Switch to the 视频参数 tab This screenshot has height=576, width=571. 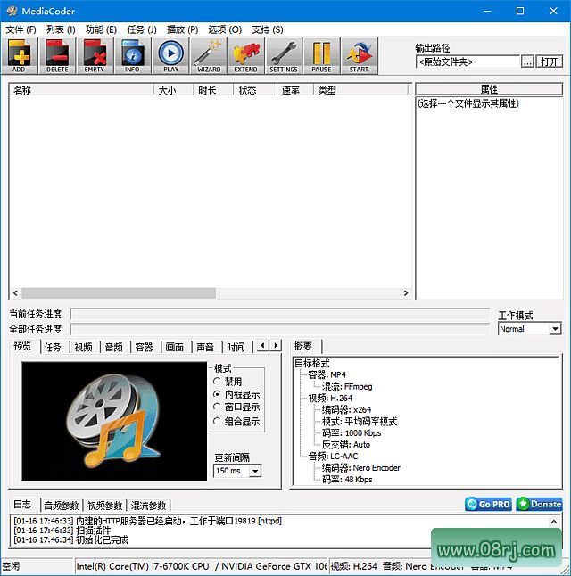[104, 506]
